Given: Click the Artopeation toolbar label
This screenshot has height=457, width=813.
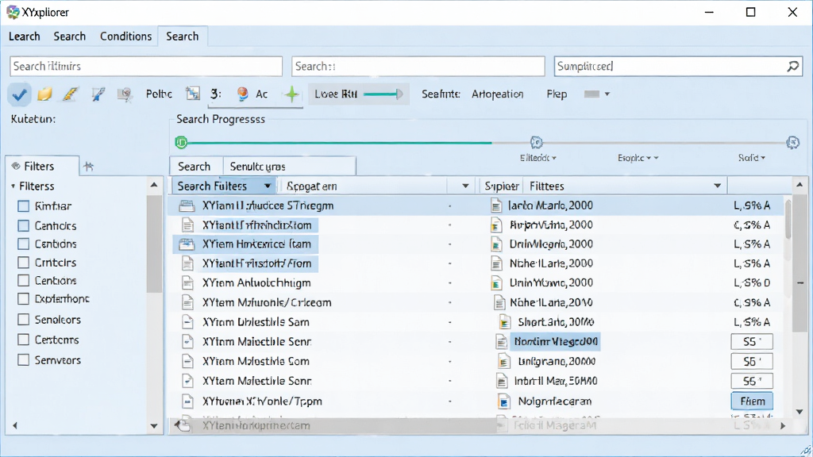Looking at the screenshot, I should [x=497, y=94].
